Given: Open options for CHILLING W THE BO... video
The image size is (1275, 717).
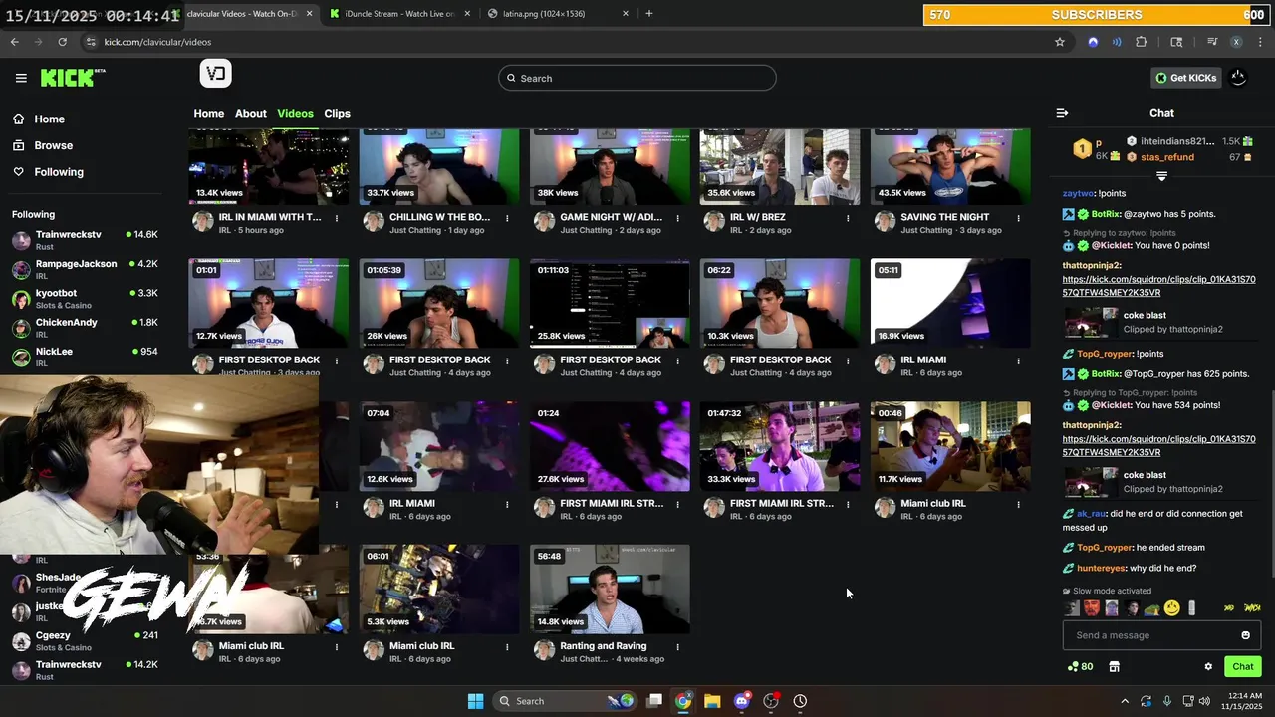Looking at the screenshot, I should [x=507, y=218].
